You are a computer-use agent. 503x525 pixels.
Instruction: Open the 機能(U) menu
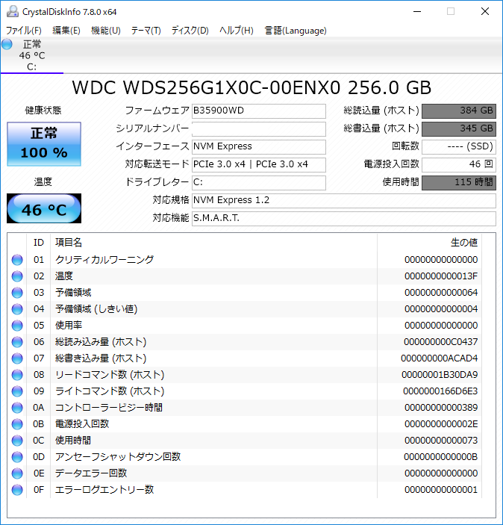tap(106, 31)
